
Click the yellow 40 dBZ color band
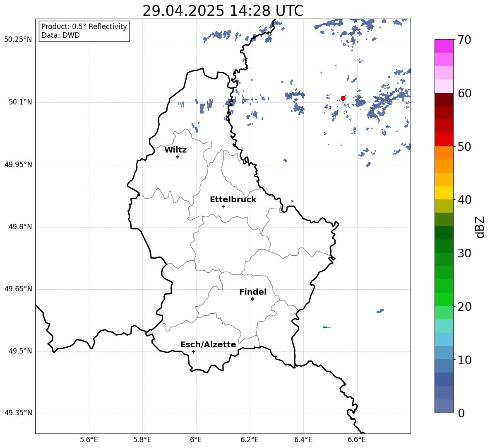(x=444, y=193)
